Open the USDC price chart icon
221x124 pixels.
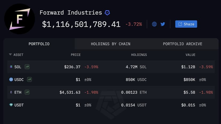pos(29,79)
